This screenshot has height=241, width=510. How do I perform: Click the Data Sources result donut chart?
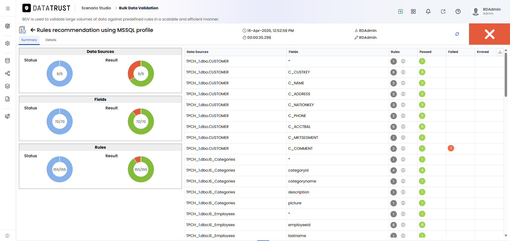tap(141, 74)
